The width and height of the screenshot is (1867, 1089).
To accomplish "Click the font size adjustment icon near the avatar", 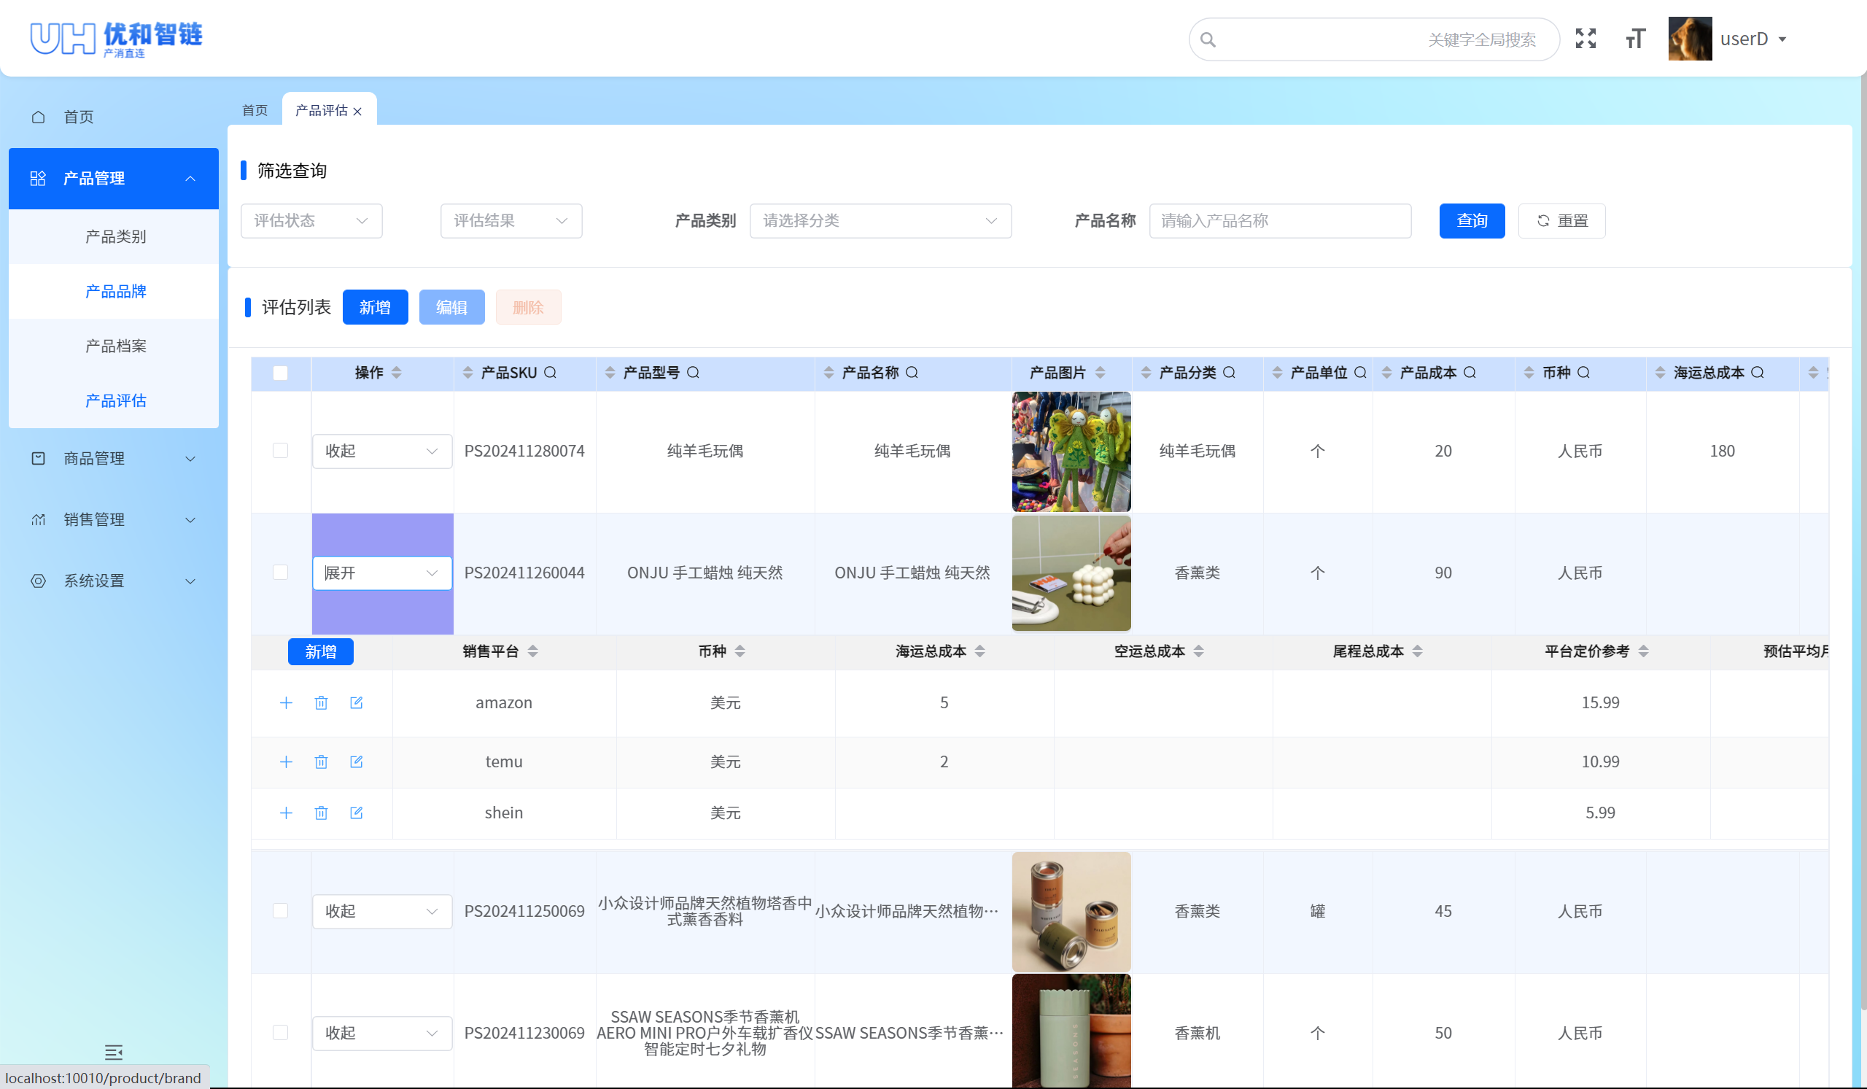I will (x=1635, y=39).
